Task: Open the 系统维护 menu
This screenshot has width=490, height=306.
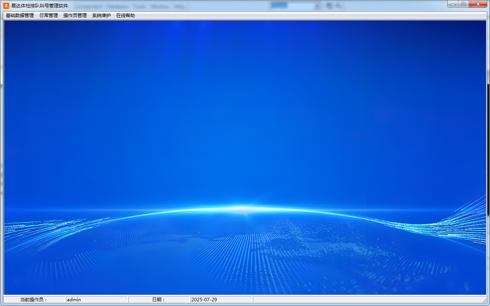Action: click(101, 15)
